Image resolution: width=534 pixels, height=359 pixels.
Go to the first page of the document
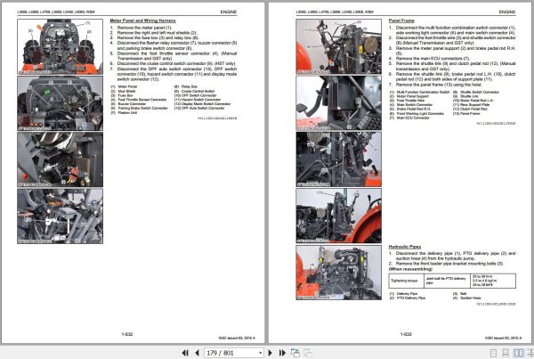point(185,353)
